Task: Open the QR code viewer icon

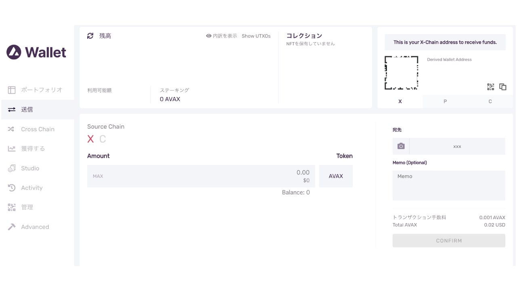Action: click(491, 87)
